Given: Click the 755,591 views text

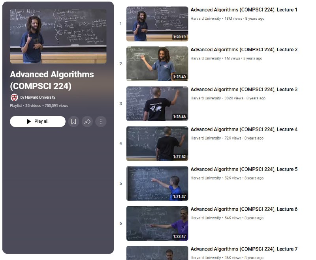Looking at the screenshot, I should (56, 106).
